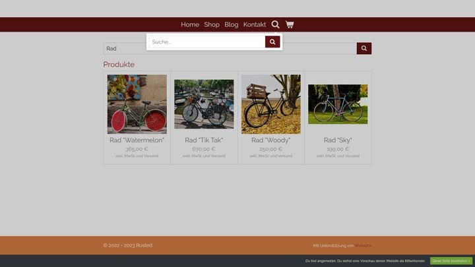
Task: Click search button beside the 'Rad' field
Action: (x=364, y=48)
